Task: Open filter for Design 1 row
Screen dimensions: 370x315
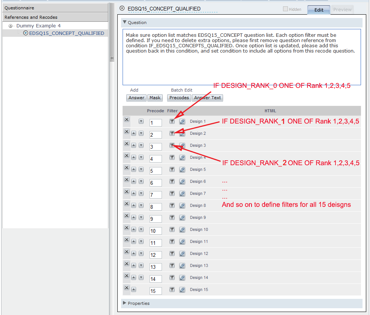Action: (172, 122)
